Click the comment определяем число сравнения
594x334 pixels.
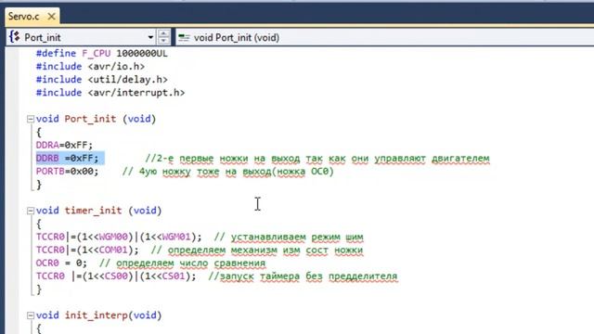point(182,263)
